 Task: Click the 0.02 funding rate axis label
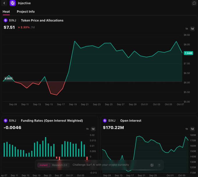pyautogui.click(x=92, y=135)
